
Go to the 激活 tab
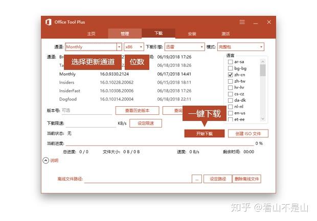pyautogui.click(x=225, y=34)
